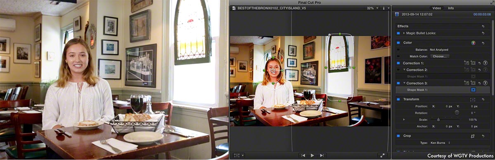
Task: Play the clip in the viewer
Action: click(312, 155)
